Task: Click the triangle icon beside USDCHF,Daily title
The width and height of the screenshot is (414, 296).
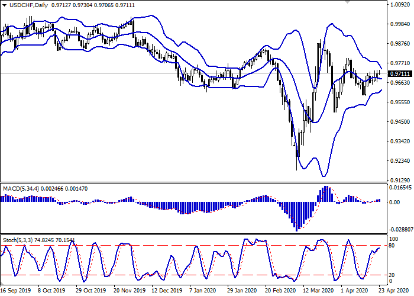Action: (4, 5)
